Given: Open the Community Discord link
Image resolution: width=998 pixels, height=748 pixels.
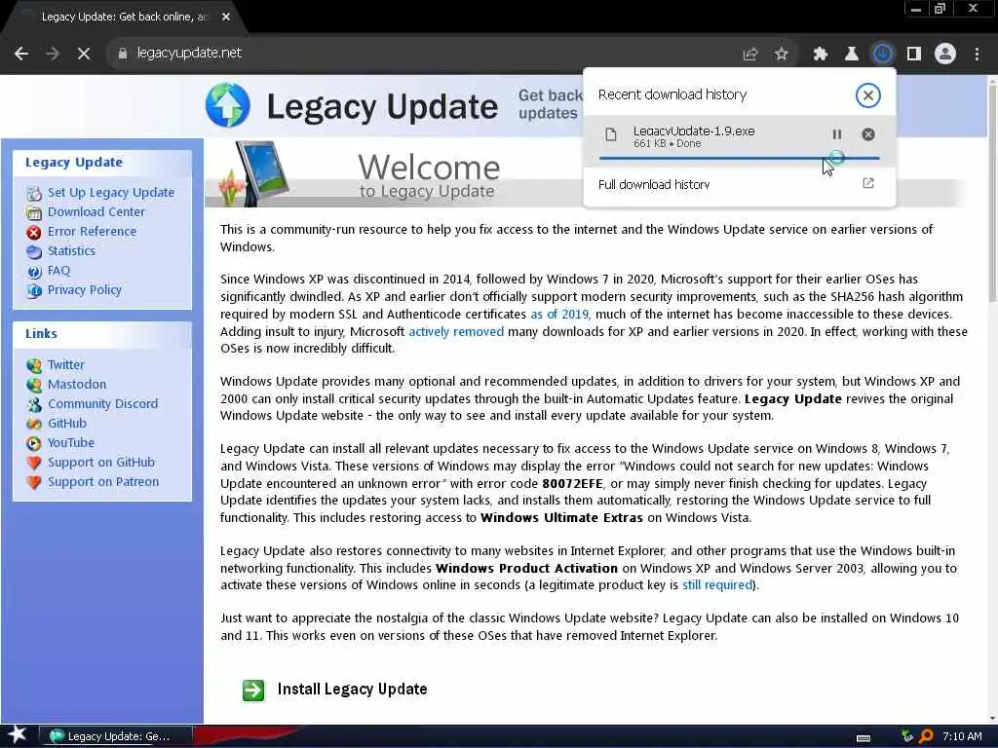Looking at the screenshot, I should point(102,404).
